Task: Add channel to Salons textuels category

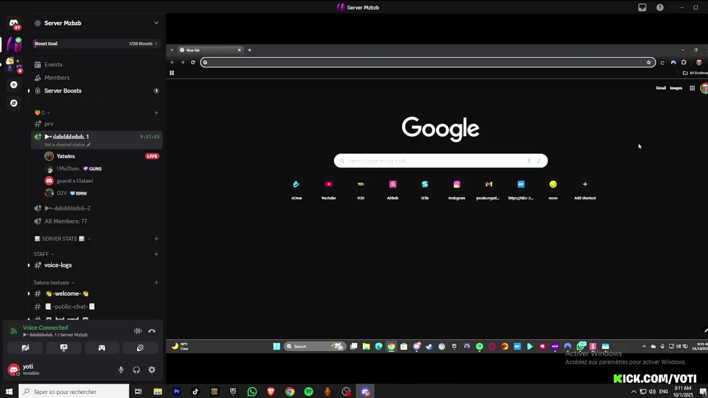Action: click(x=156, y=282)
